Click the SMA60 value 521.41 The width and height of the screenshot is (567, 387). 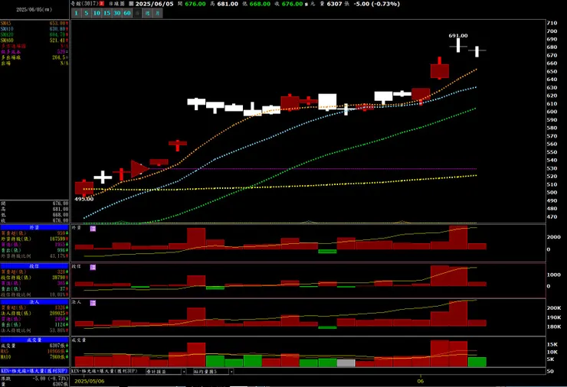pyautogui.click(x=58, y=41)
